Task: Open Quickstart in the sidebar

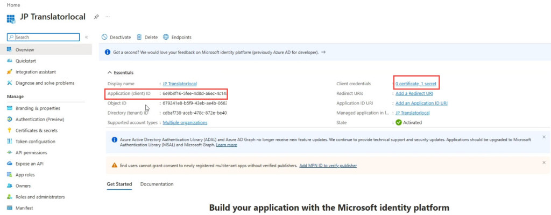Action: 26,61
